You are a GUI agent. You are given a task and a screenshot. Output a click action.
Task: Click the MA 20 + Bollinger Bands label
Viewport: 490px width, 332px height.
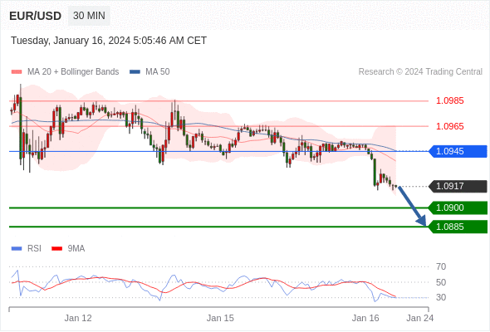[73, 72]
